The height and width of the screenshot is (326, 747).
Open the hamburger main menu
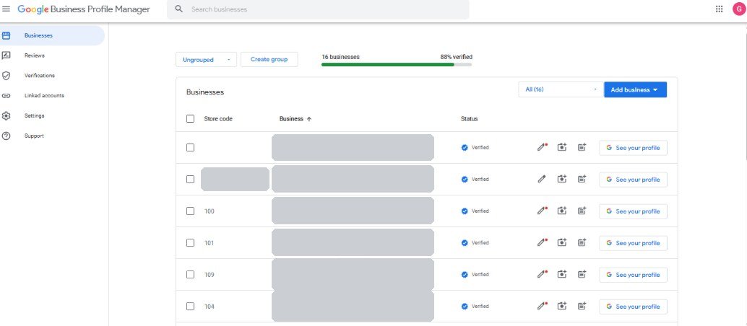point(7,9)
